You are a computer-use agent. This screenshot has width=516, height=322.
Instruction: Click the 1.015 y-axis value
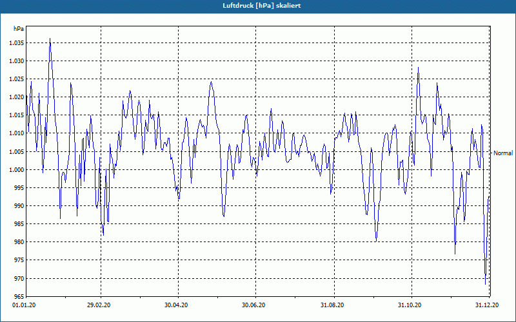click(17, 115)
